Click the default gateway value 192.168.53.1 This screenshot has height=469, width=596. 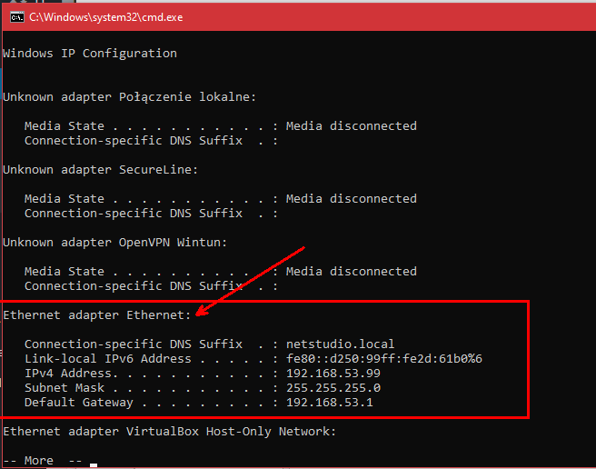(329, 403)
